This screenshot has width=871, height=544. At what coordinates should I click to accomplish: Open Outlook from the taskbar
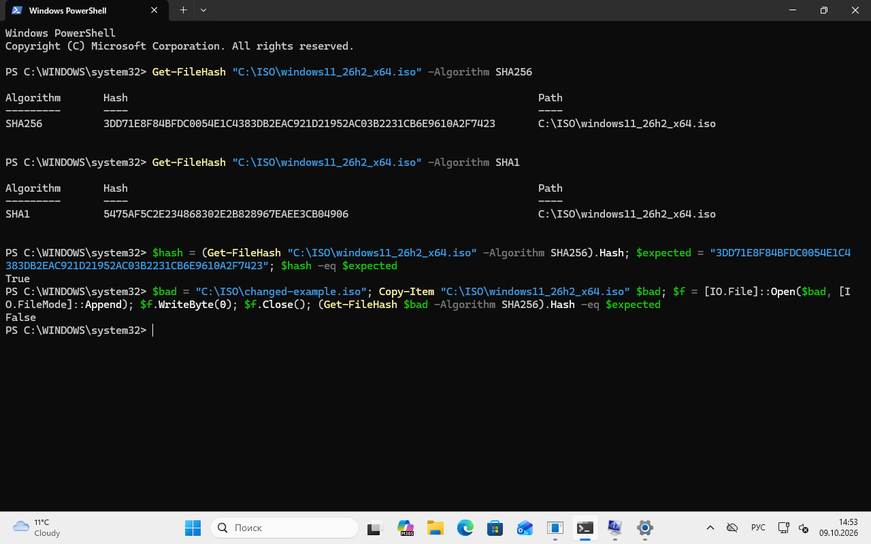pyautogui.click(x=525, y=528)
